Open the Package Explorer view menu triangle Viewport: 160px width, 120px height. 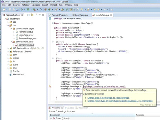click(x=36, y=14)
